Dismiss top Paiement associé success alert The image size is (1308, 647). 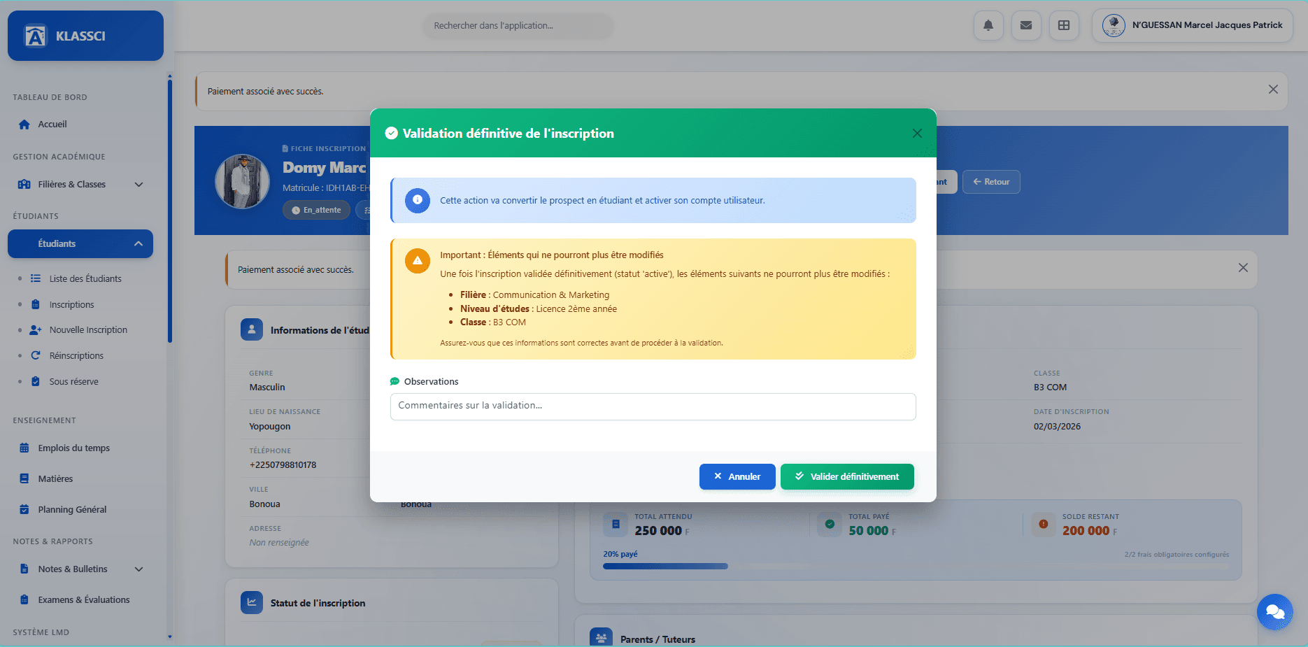tap(1273, 90)
